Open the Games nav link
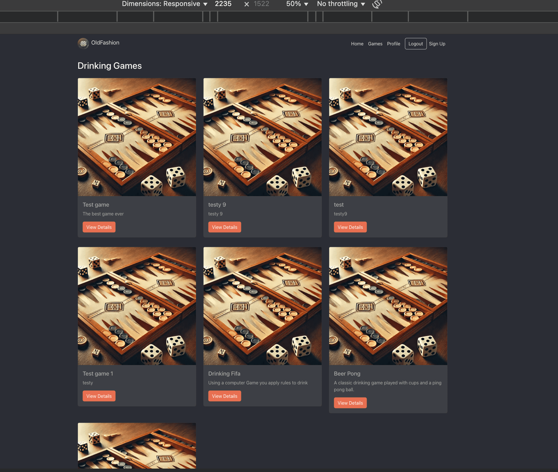The height and width of the screenshot is (472, 558). coord(375,44)
